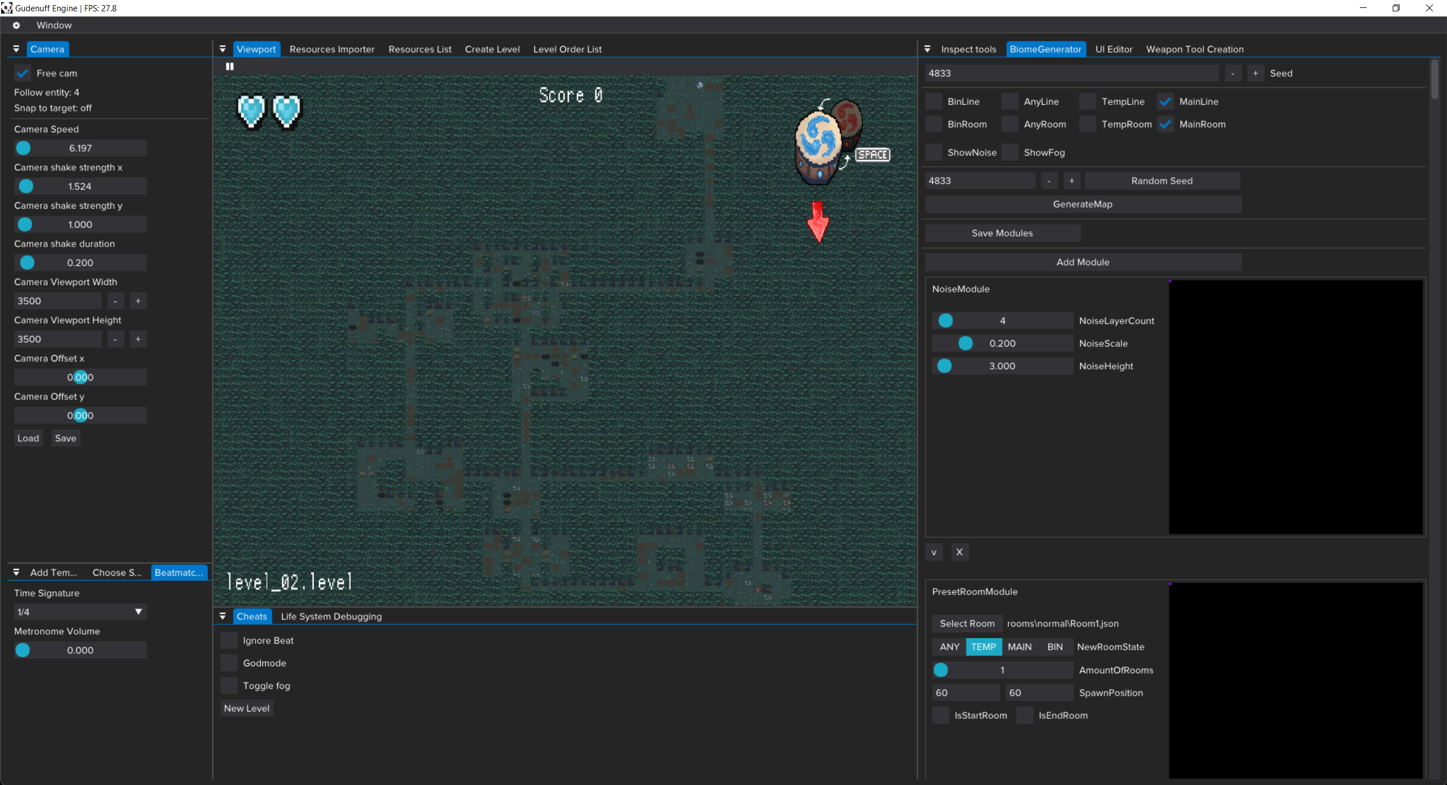Image resolution: width=1447 pixels, height=785 pixels.
Task: Click the GenerateMap button
Action: [x=1082, y=204]
